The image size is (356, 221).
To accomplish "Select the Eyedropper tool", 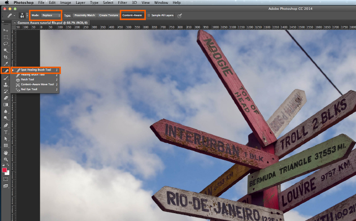I will [6, 64].
